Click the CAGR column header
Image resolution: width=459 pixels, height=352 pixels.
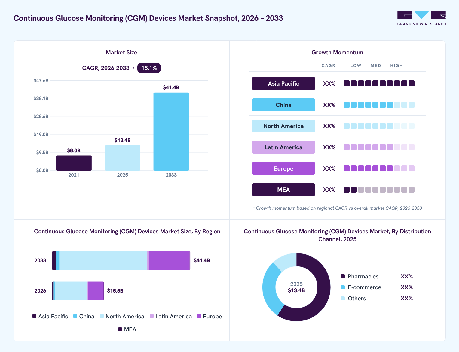click(328, 65)
